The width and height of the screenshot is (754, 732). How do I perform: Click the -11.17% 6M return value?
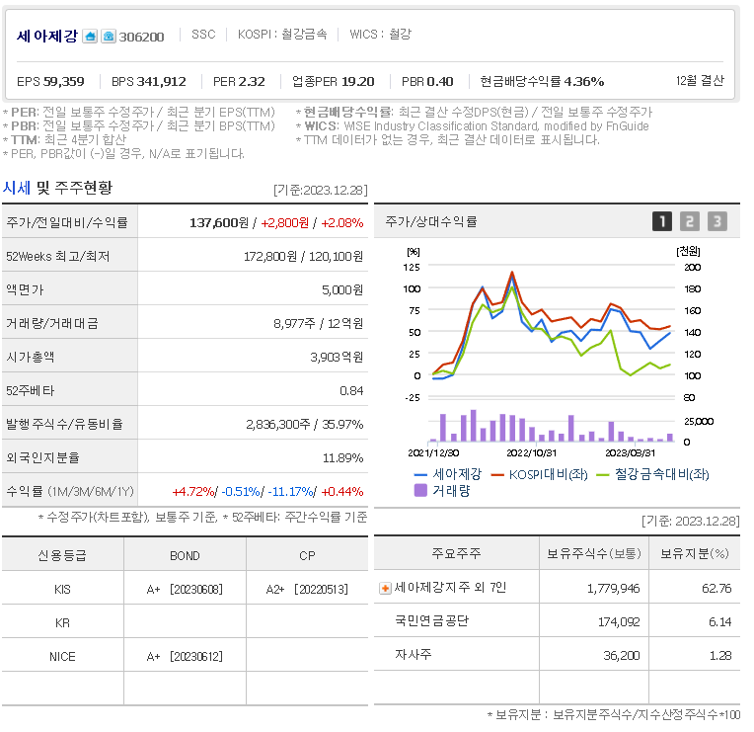click(x=290, y=492)
